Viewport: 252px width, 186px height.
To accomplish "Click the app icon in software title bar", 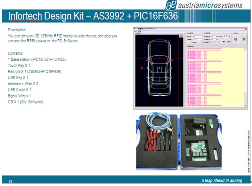I will 136,28.
